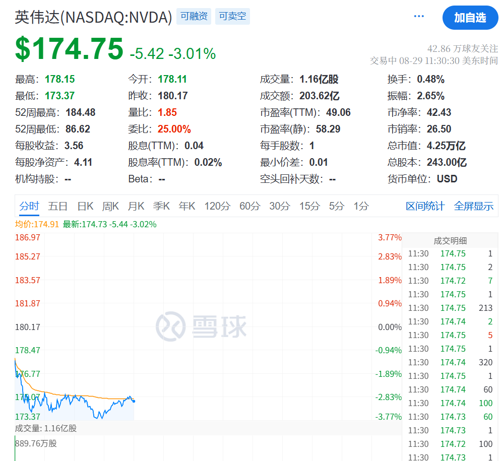The image size is (502, 461).
Task: Click the 加自选 watchlist button
Action: pyautogui.click(x=469, y=18)
